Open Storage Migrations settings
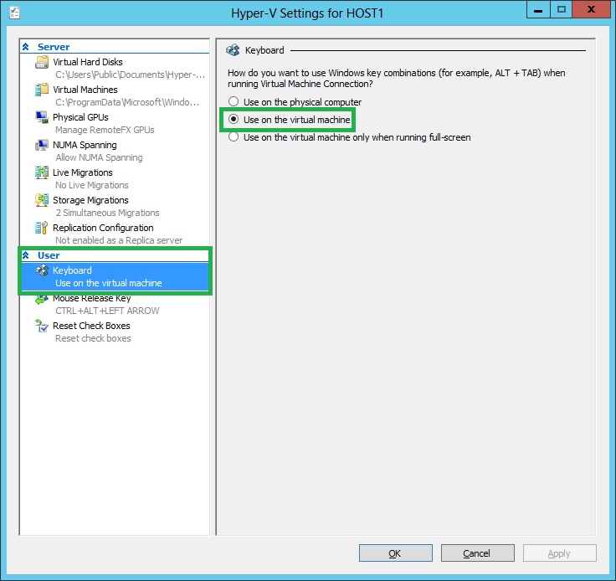 coord(90,200)
